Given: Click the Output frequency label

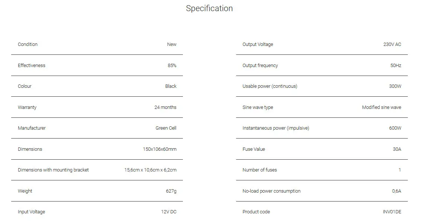Looking at the screenshot, I should [260, 66].
